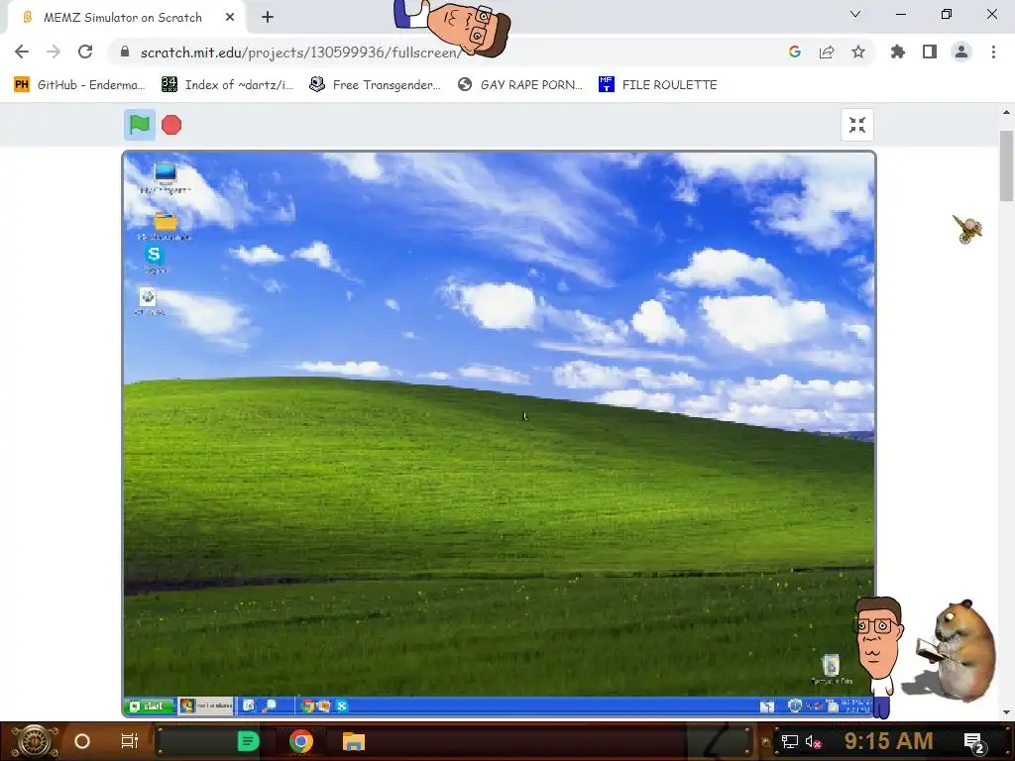Open the tab search chevron in title bar

[x=855, y=14]
